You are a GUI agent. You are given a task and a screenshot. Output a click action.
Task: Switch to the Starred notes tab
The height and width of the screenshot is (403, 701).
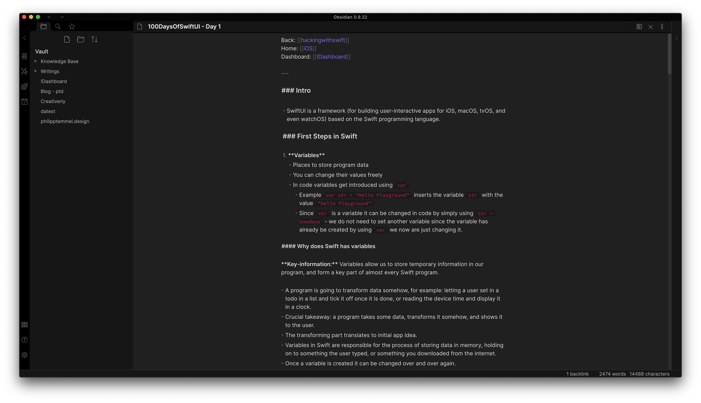[72, 26]
